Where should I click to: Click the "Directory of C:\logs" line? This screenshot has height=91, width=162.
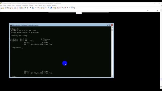point(19,36)
